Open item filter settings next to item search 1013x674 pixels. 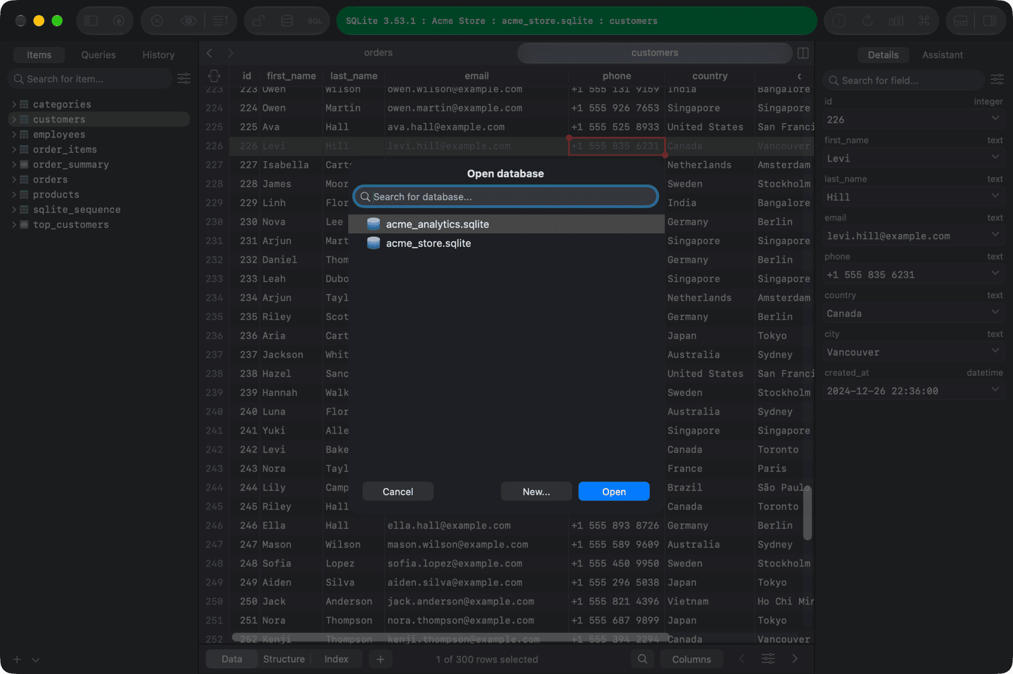click(184, 78)
